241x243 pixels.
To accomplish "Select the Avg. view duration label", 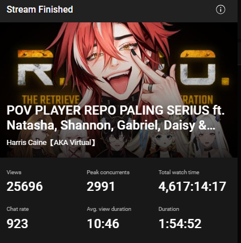I will click(109, 209).
